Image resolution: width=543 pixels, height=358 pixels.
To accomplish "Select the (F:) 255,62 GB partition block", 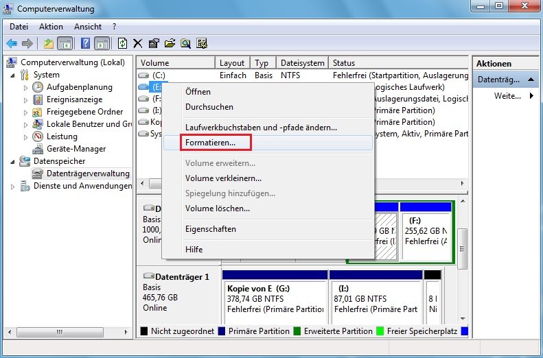I will tap(426, 230).
